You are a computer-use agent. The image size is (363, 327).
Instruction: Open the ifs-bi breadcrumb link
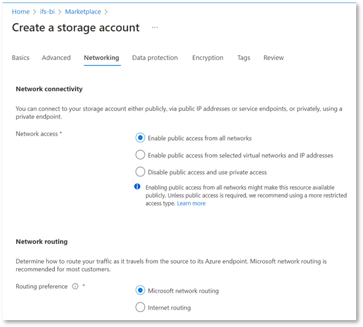[47, 12]
